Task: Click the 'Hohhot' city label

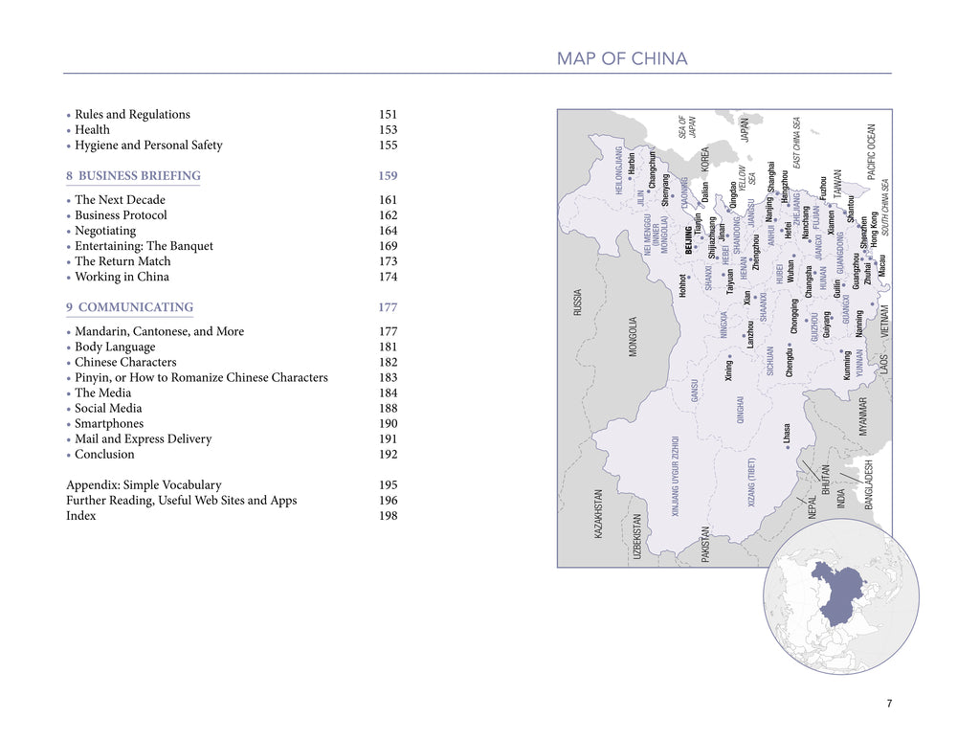Action: tap(683, 285)
